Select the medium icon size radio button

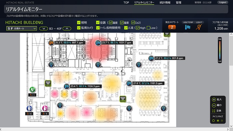click(x=218, y=121)
